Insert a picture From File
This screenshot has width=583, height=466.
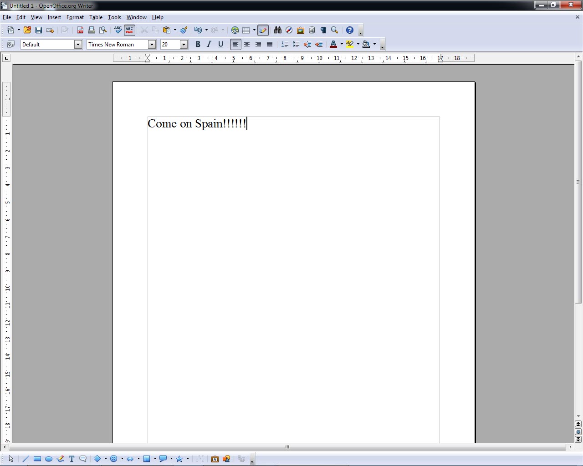pos(226,459)
